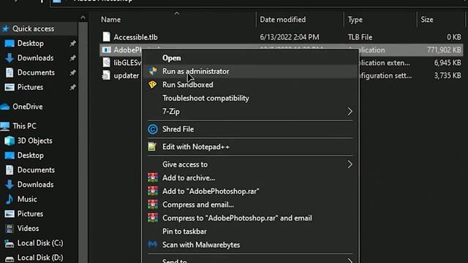The image size is (468, 263).
Task: Click the 771,902 KB size value
Action: [x=444, y=50]
